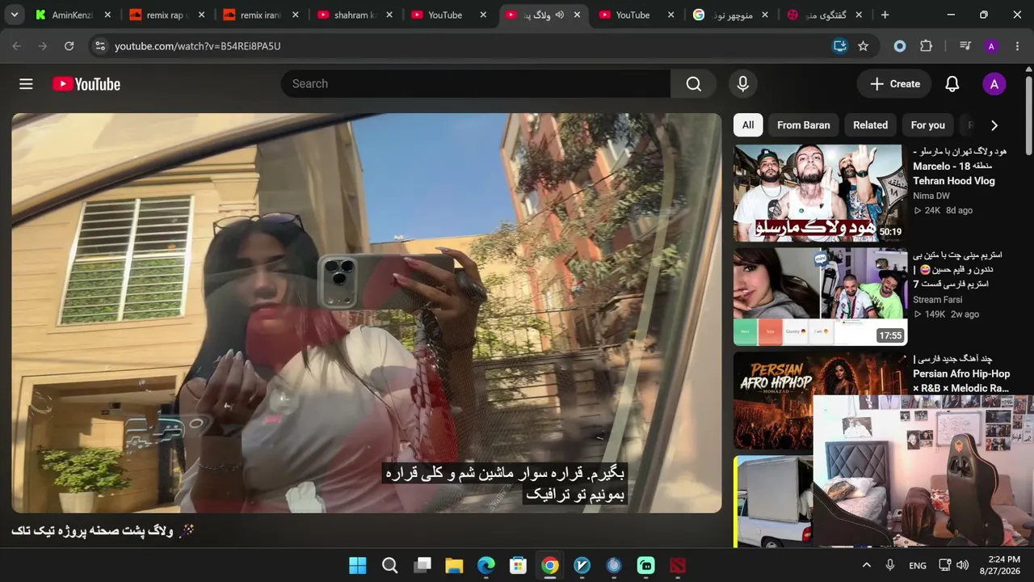Open the 'Persian Afro Hip-Hop' video title

(x=961, y=373)
